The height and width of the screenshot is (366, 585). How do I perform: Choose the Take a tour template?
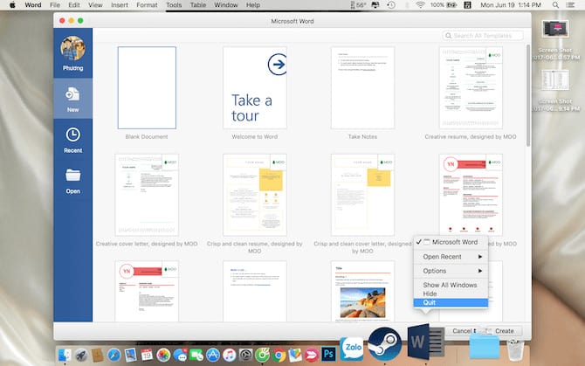[254, 88]
